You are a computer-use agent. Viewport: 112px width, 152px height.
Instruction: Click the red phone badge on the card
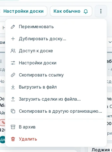(2, 123)
